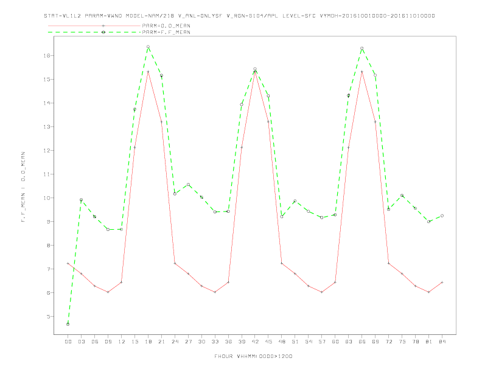Click x-axis tick label 54

[309, 342]
